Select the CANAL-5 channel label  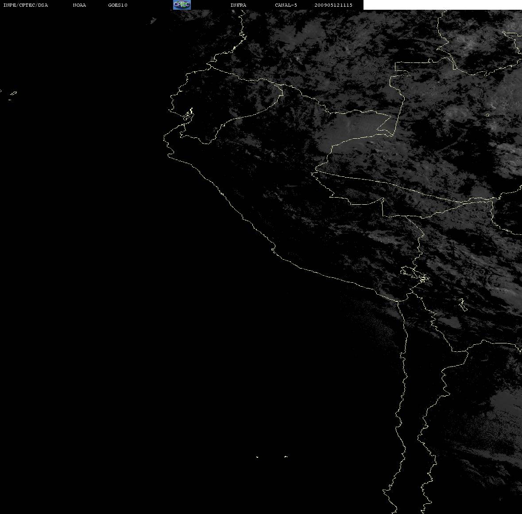[286, 5]
